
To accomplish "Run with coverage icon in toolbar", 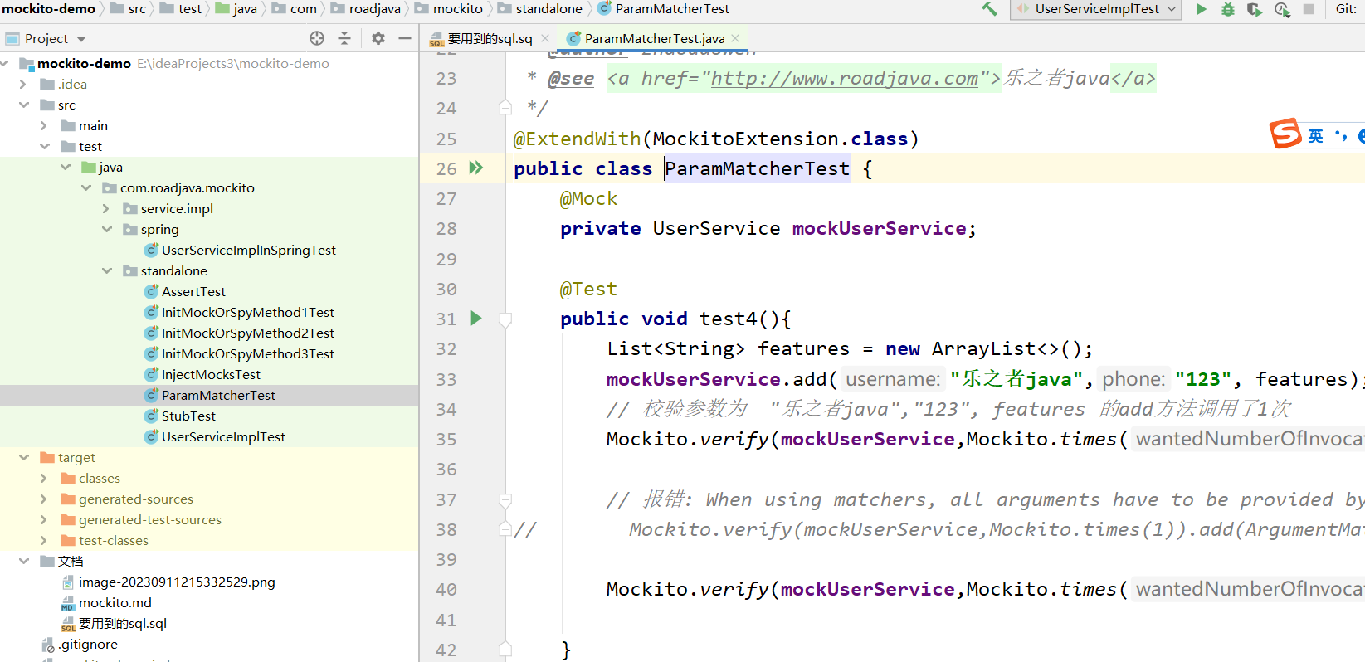I will tap(1255, 9).
